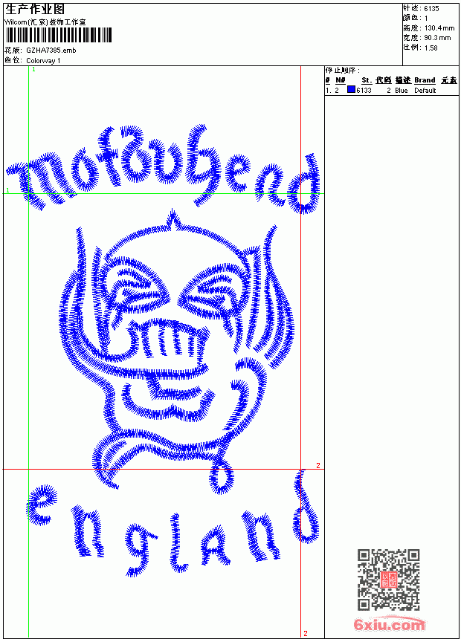This screenshot has width=461, height=639.
Task: Click the GZHA7385.emb file name
Action: [51, 51]
